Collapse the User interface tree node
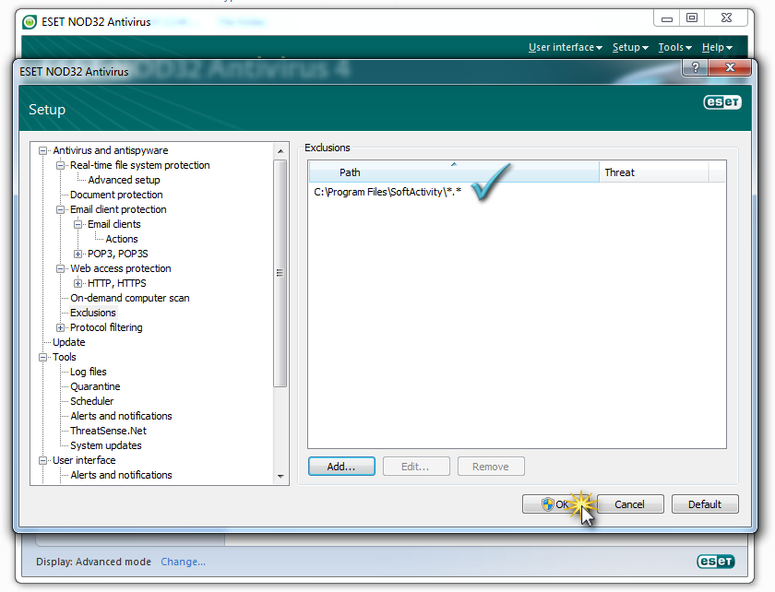The height and width of the screenshot is (592, 775). coord(43,460)
